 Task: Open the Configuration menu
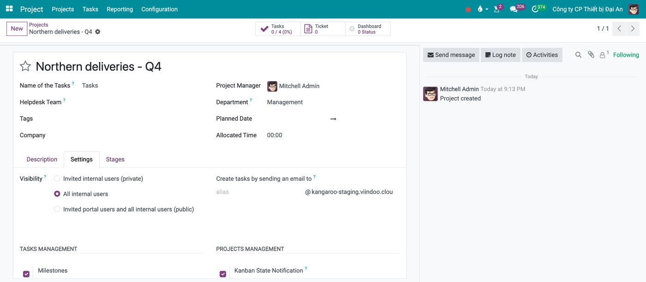pos(159,9)
